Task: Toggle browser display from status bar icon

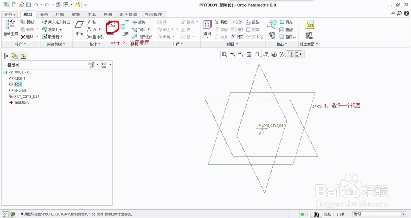Action: pyautogui.click(x=13, y=214)
